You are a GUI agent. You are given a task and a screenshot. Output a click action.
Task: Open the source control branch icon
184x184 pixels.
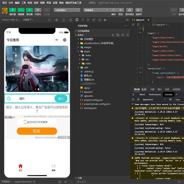click(88, 20)
